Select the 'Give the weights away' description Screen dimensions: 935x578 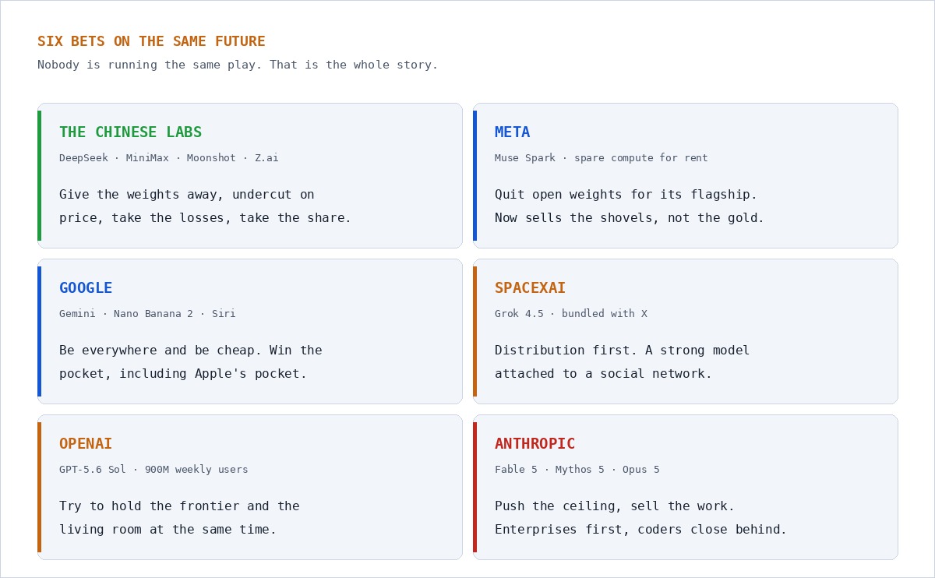(205, 206)
